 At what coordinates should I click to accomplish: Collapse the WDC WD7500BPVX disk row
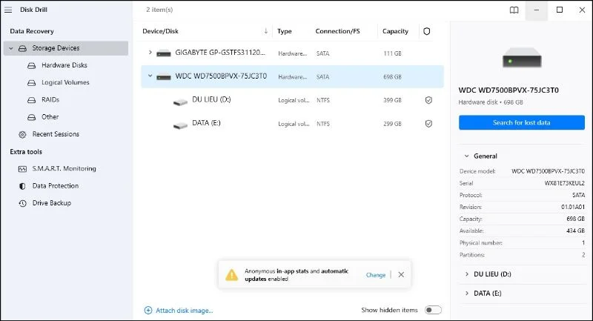150,76
